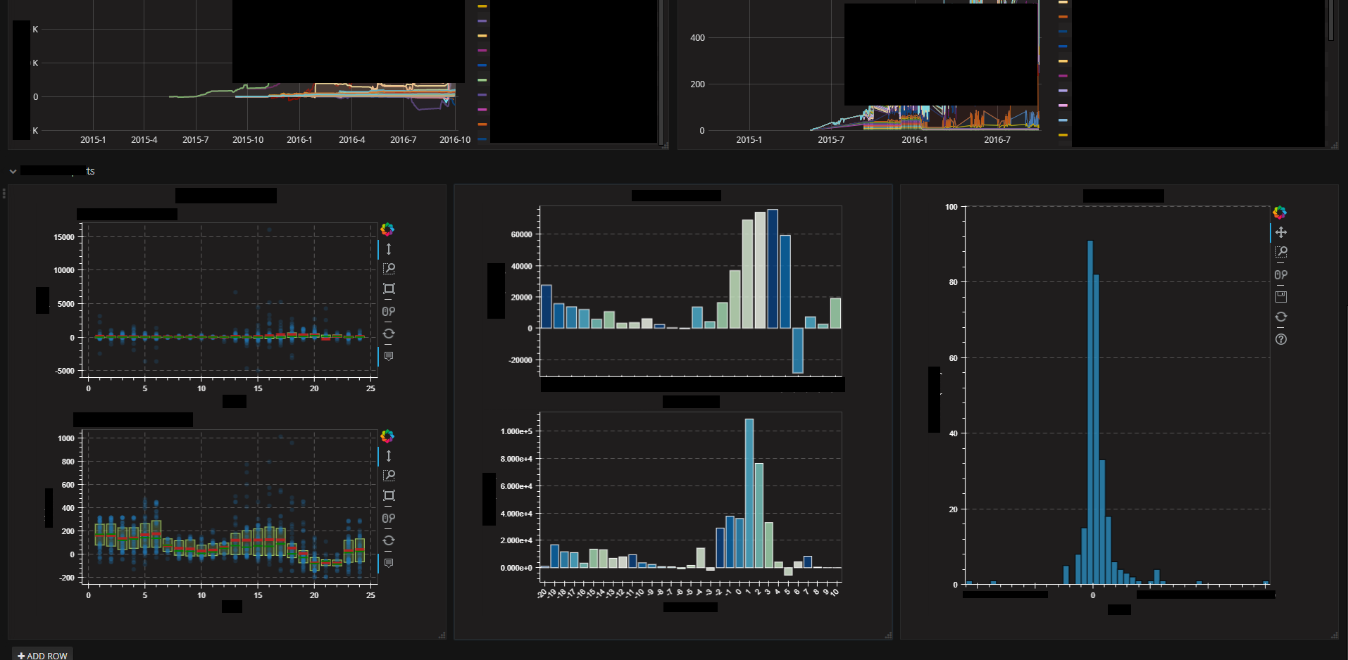Open the bar chart panel menu via its title
The height and width of the screenshot is (660, 1348).
[x=676, y=195]
